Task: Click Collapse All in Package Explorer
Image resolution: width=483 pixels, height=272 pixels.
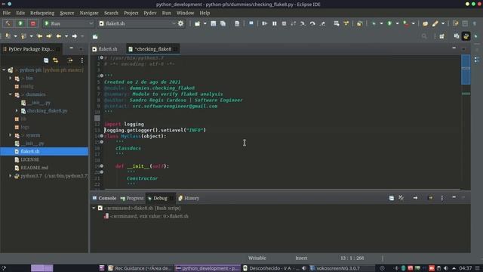Action: pos(46,60)
